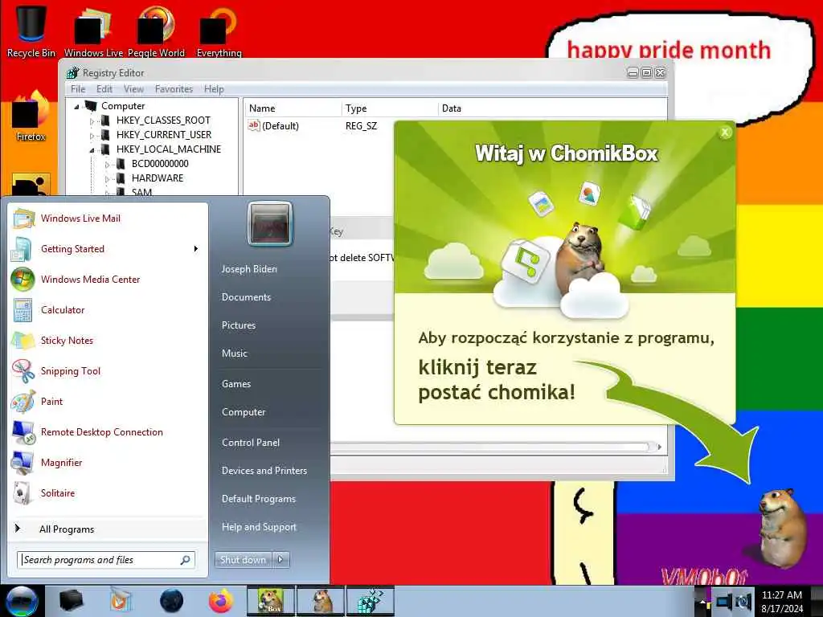Switch to ChomikBox taskbar button

pos(271,601)
